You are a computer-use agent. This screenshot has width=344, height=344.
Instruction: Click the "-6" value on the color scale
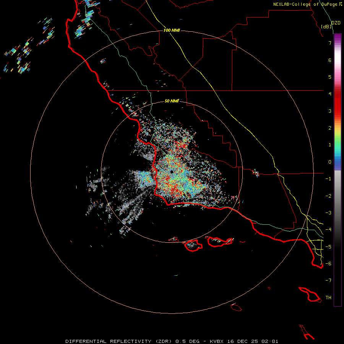[x=328, y=264]
